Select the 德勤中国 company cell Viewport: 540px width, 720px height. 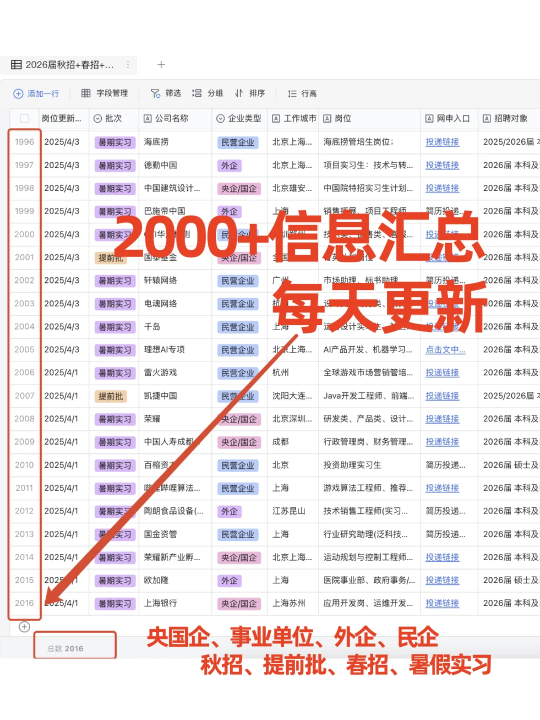[175, 165]
